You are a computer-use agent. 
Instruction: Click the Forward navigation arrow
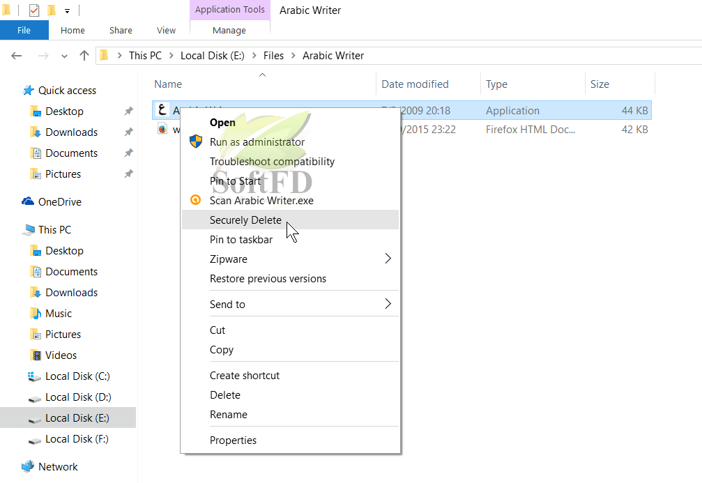coord(43,56)
